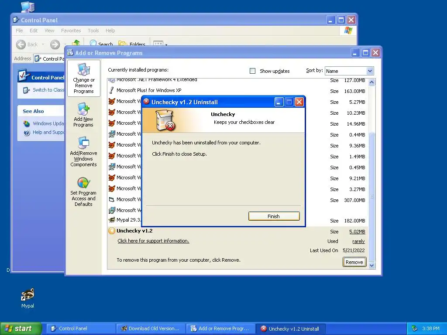Click Back button in Control Panel toolbar
The width and height of the screenshot is (447, 335).
tap(27, 44)
